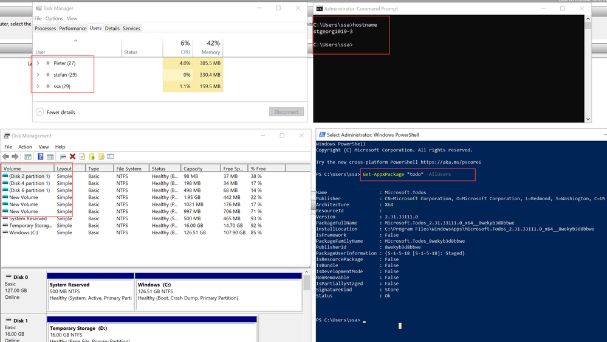The width and height of the screenshot is (607, 342).
Task: Open Help menu in Disk Management
Action: pos(60,147)
